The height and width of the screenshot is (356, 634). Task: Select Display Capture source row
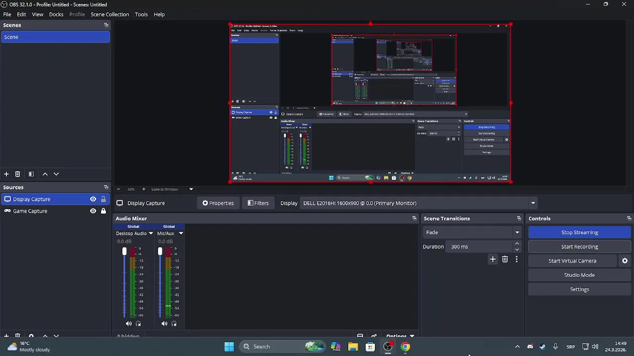coord(55,199)
